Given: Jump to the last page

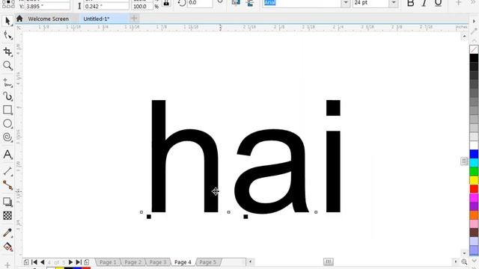Looking at the screenshot, I should 79,262.
